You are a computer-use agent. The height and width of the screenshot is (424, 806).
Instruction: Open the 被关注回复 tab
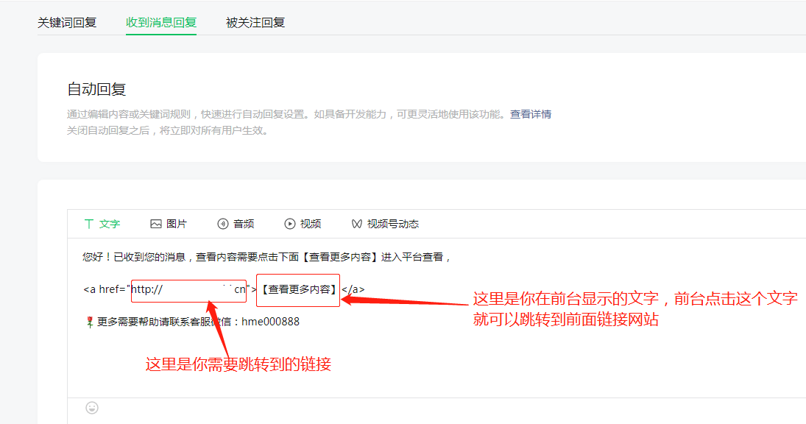pos(255,23)
